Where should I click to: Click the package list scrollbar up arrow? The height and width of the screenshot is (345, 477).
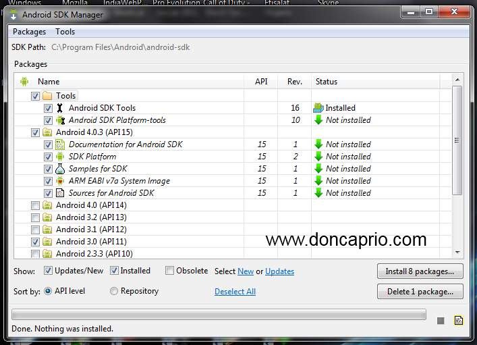[x=457, y=80]
